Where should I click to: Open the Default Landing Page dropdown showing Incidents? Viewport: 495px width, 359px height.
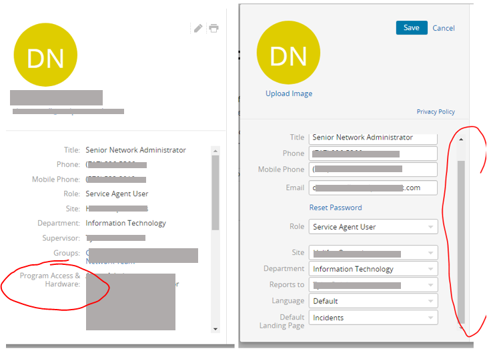(373, 318)
